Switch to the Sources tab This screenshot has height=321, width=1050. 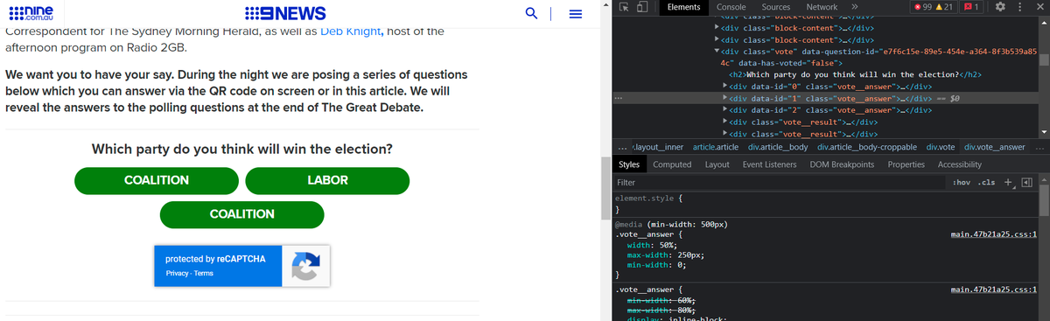(775, 7)
